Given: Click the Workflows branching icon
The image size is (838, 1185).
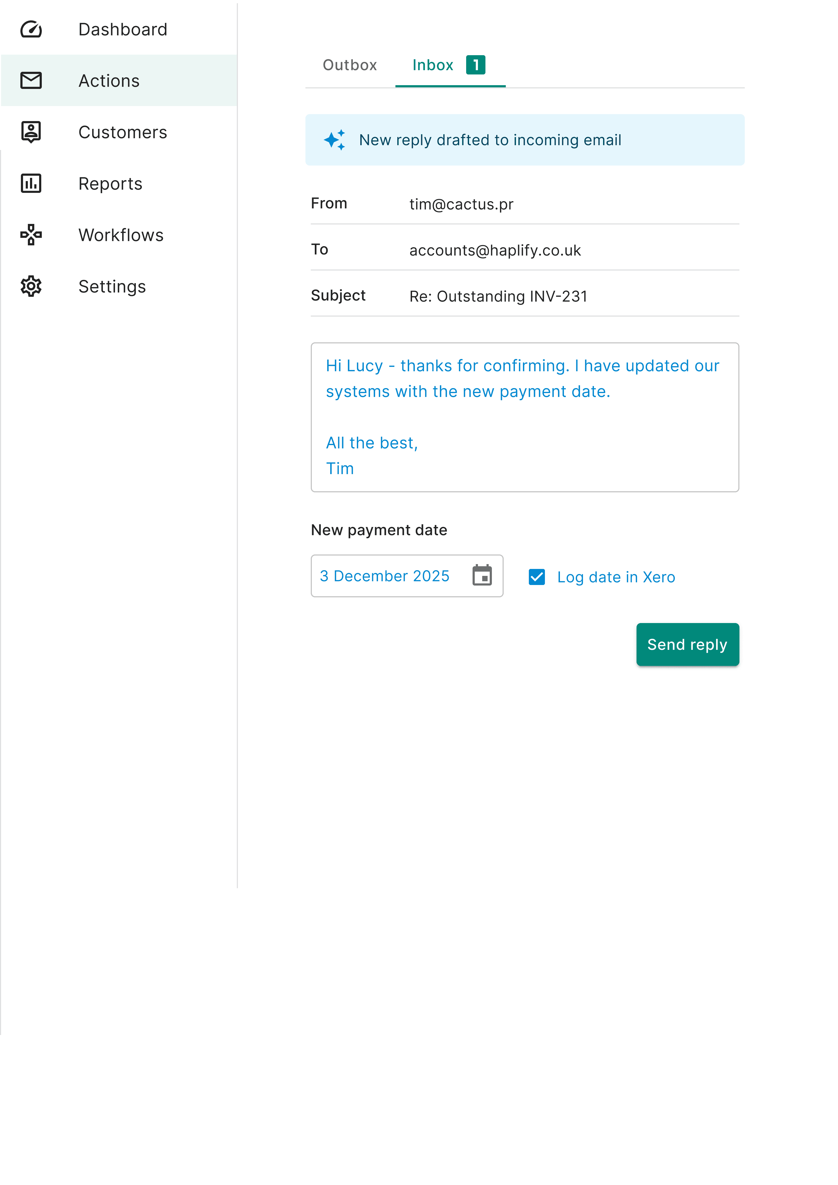Looking at the screenshot, I should click(31, 235).
